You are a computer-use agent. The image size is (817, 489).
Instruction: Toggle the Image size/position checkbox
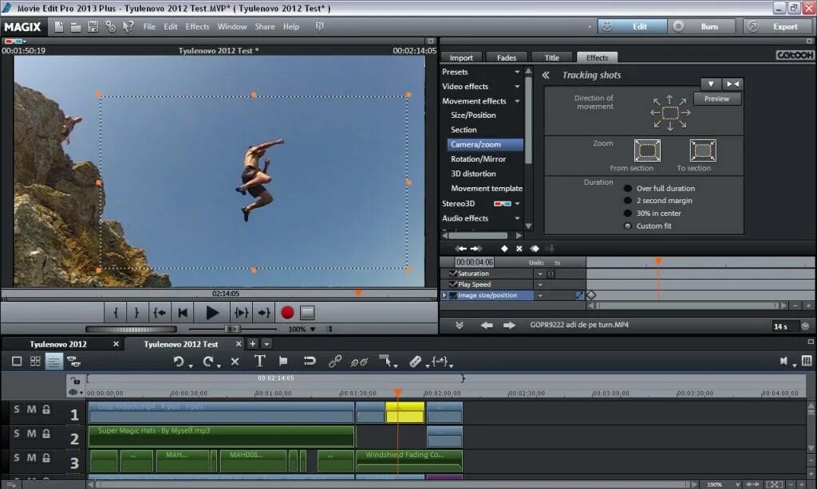453,295
